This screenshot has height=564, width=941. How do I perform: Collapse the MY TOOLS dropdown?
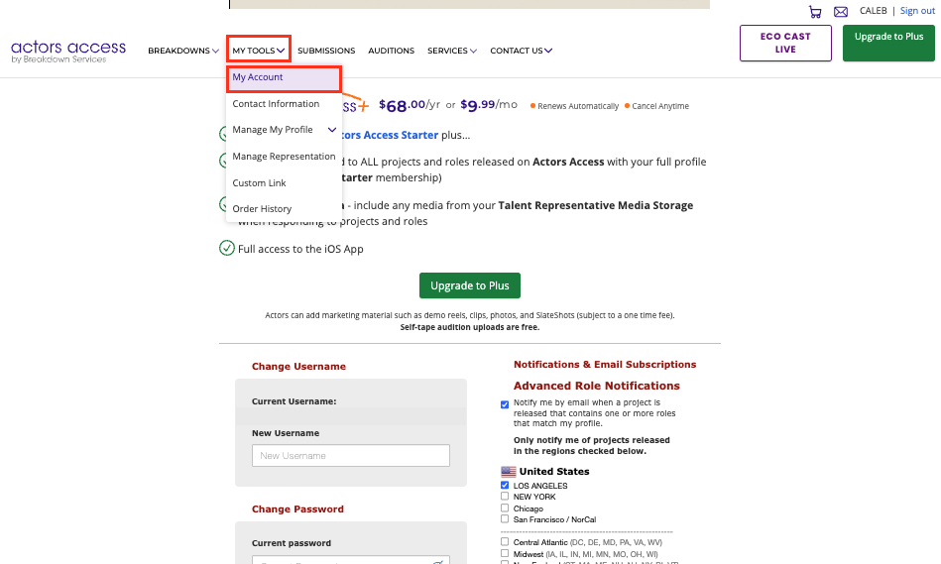coord(259,51)
